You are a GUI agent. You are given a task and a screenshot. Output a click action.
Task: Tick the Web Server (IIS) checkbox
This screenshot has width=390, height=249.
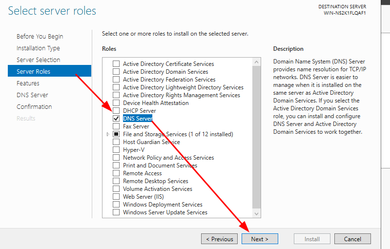point(116,196)
